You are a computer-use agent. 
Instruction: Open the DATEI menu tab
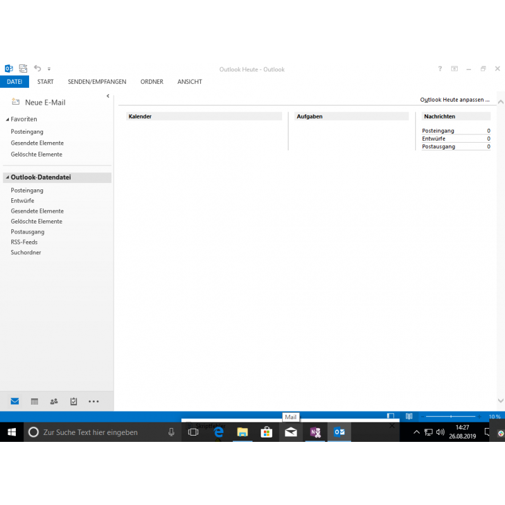15,82
